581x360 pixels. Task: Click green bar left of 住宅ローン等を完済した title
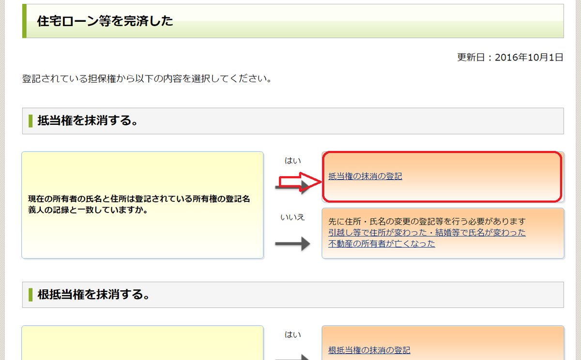pyautogui.click(x=24, y=21)
